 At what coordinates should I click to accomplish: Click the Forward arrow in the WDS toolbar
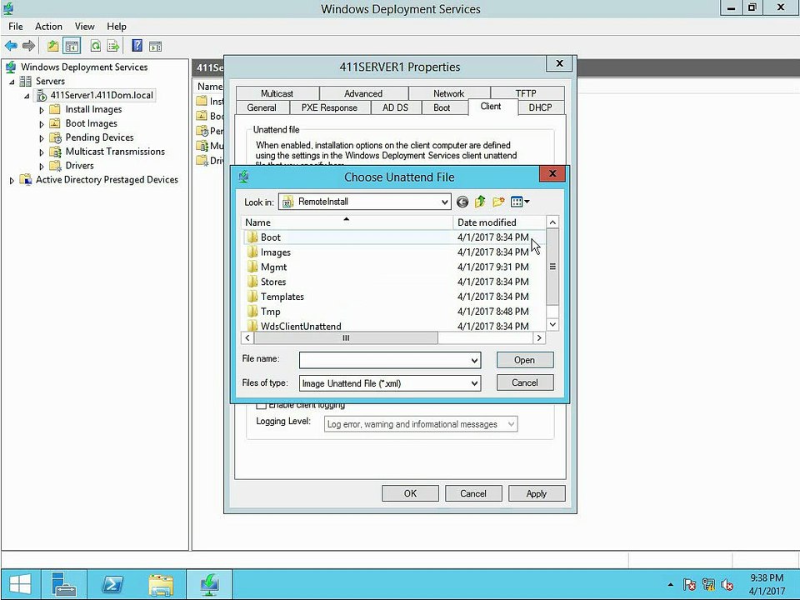point(28,46)
